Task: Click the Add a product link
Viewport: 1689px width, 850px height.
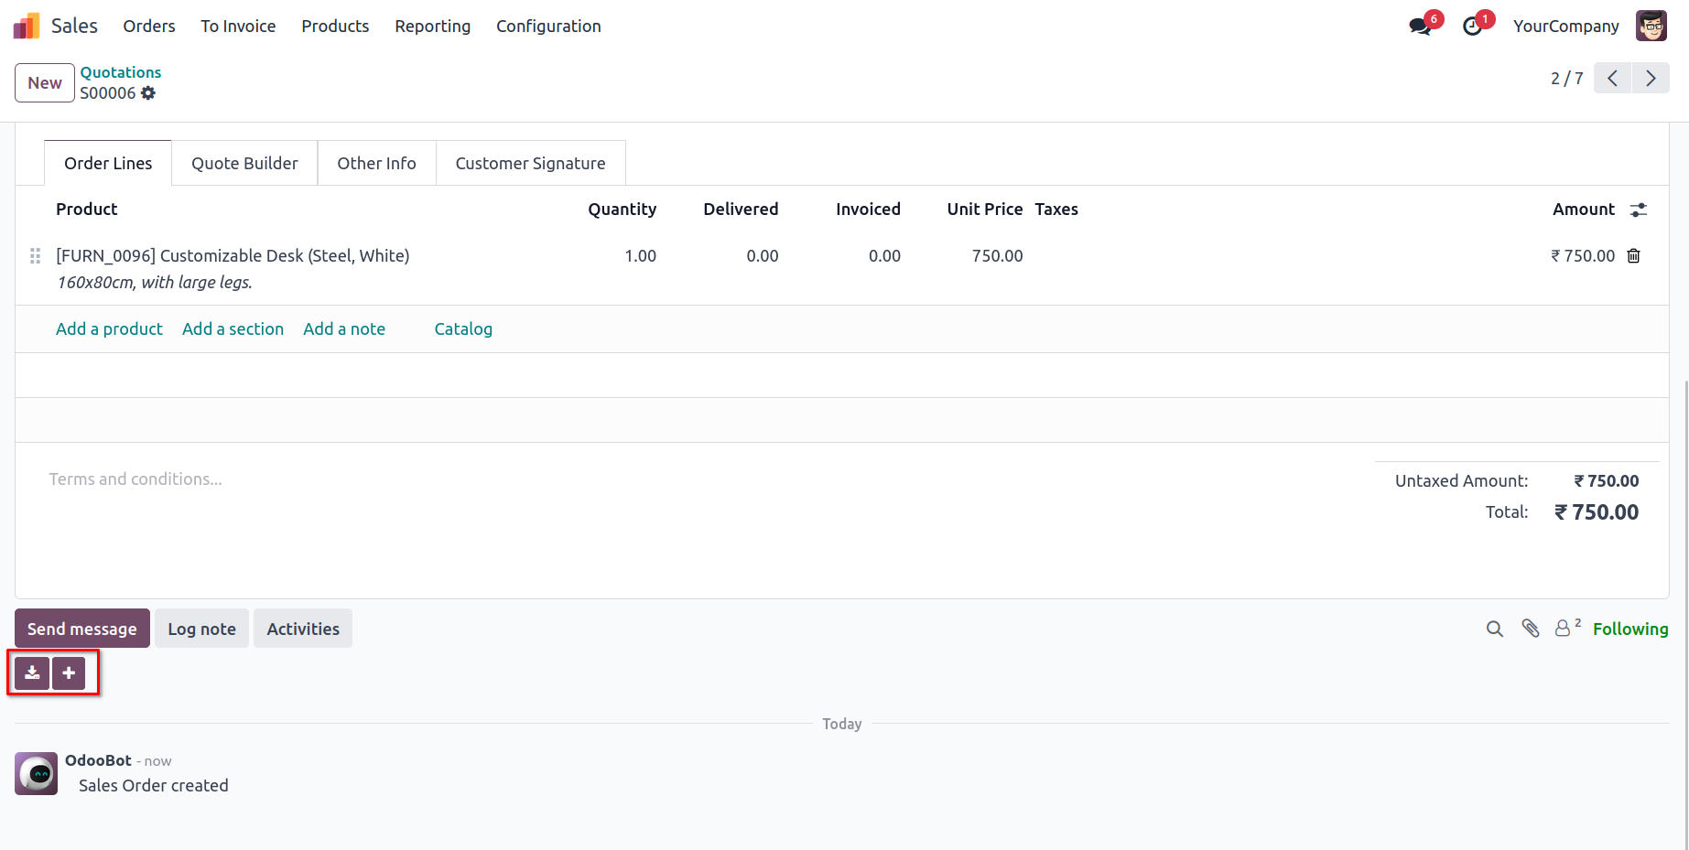Action: coord(109,328)
